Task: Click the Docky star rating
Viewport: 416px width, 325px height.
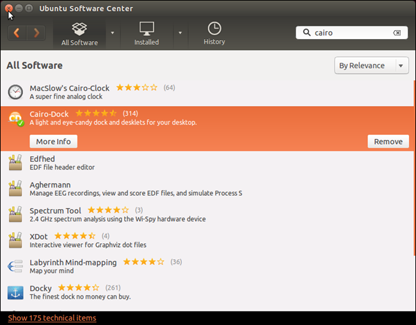Action: (x=79, y=288)
